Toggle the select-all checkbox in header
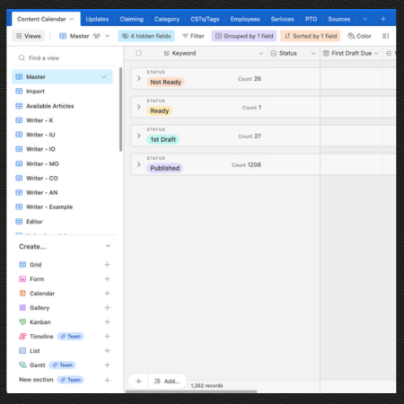This screenshot has height=404, width=404. click(x=138, y=53)
